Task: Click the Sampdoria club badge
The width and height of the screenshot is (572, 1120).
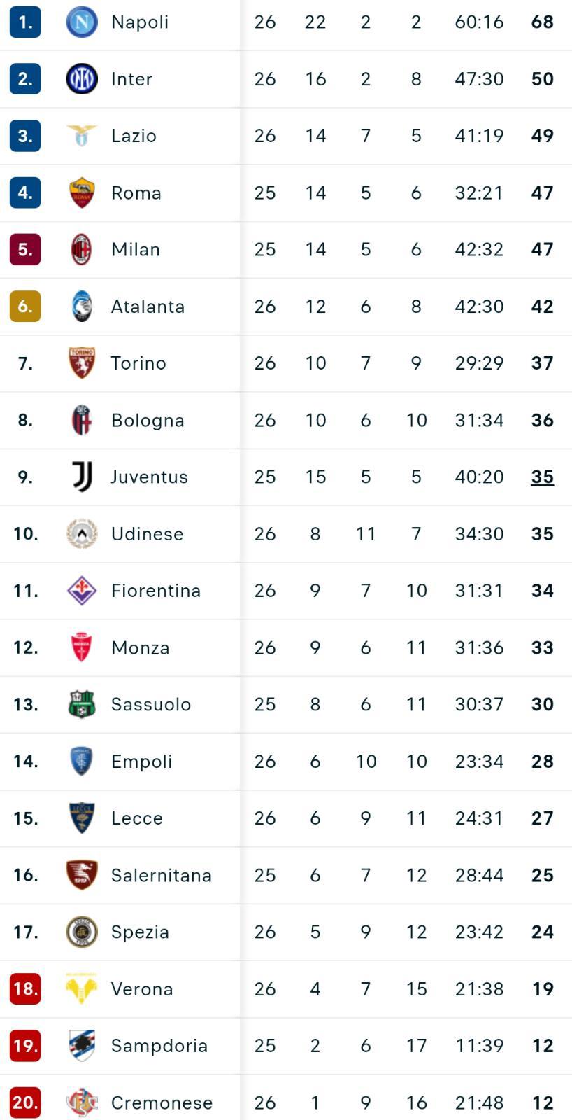Action: [82, 1046]
